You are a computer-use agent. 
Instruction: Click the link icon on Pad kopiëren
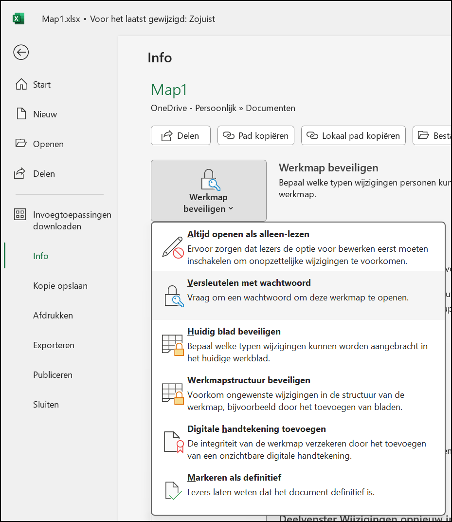229,135
